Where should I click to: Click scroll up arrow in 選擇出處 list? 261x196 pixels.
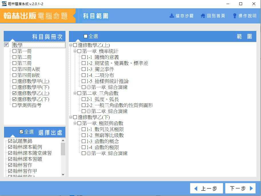(x=63, y=140)
